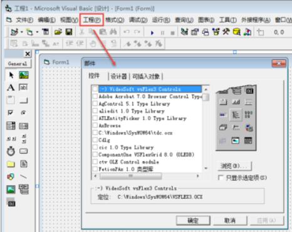Image resolution: width=292 pixels, height=232 pixels.
Task: Select the OptionButton control in the toolbox
Action: point(23,113)
